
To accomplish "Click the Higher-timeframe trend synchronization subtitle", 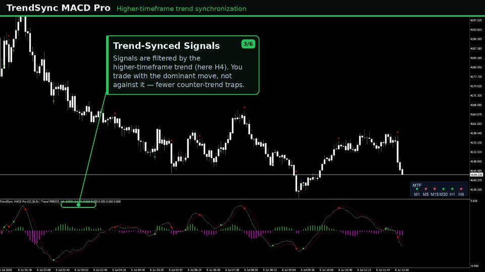I will pos(181,9).
